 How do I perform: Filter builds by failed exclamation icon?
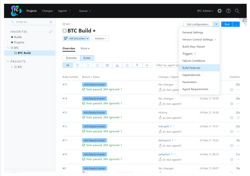coord(107,65)
